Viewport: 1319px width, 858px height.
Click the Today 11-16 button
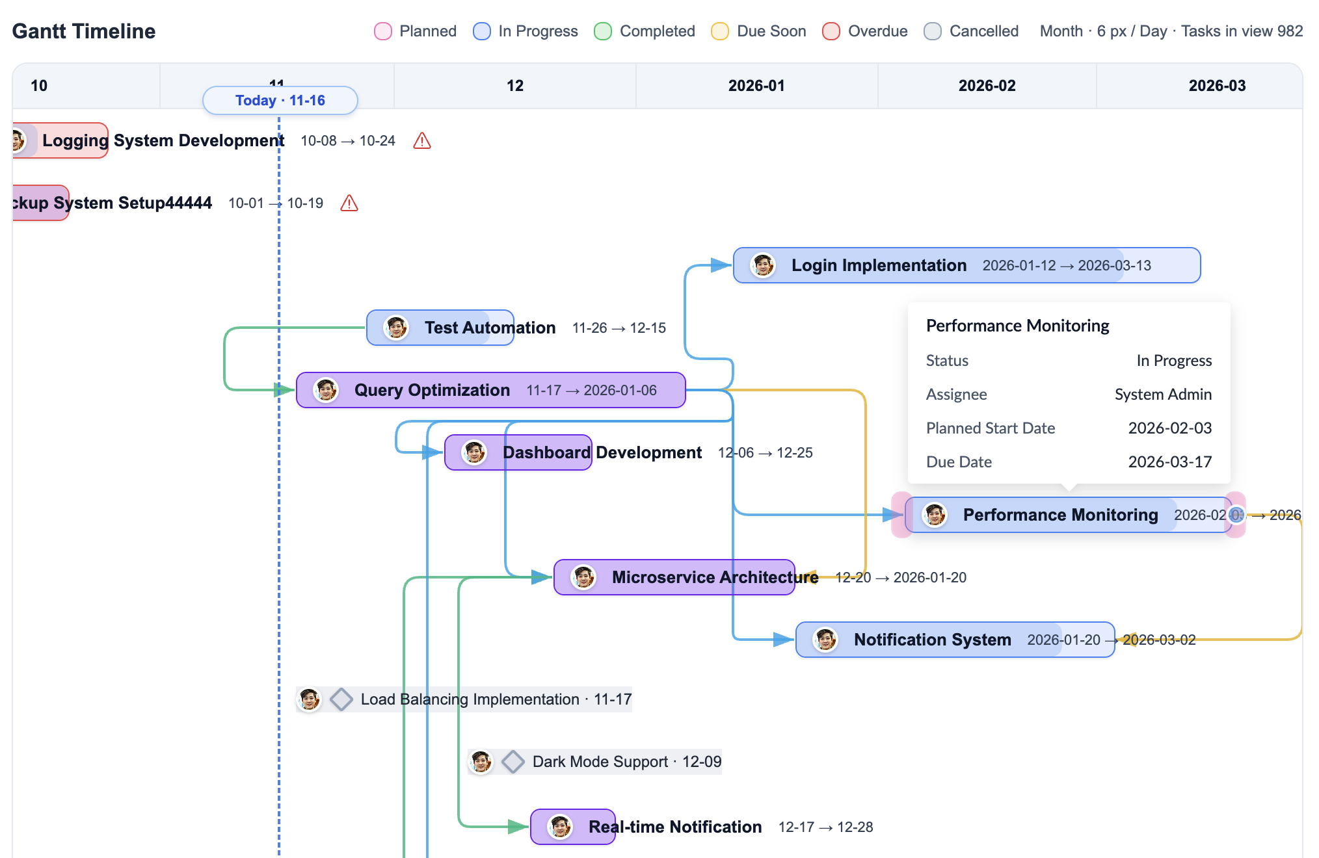[x=280, y=100]
